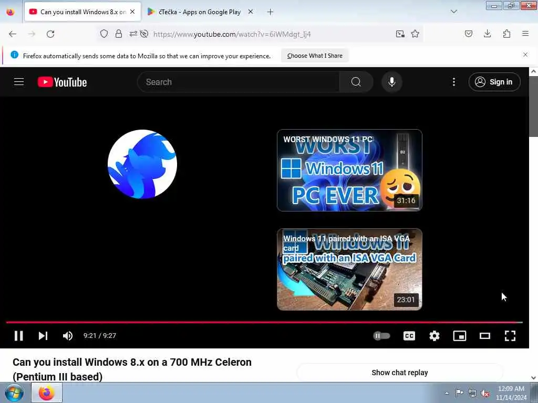Screen dimensions: 538x403
Task: Close the čTečka Google Play tab
Action: coord(251,12)
